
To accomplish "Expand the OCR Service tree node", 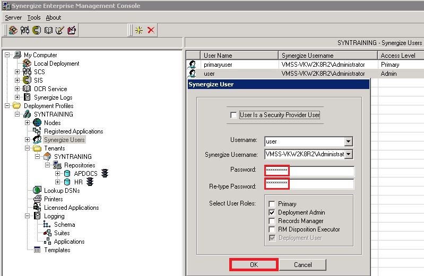I will (18, 88).
